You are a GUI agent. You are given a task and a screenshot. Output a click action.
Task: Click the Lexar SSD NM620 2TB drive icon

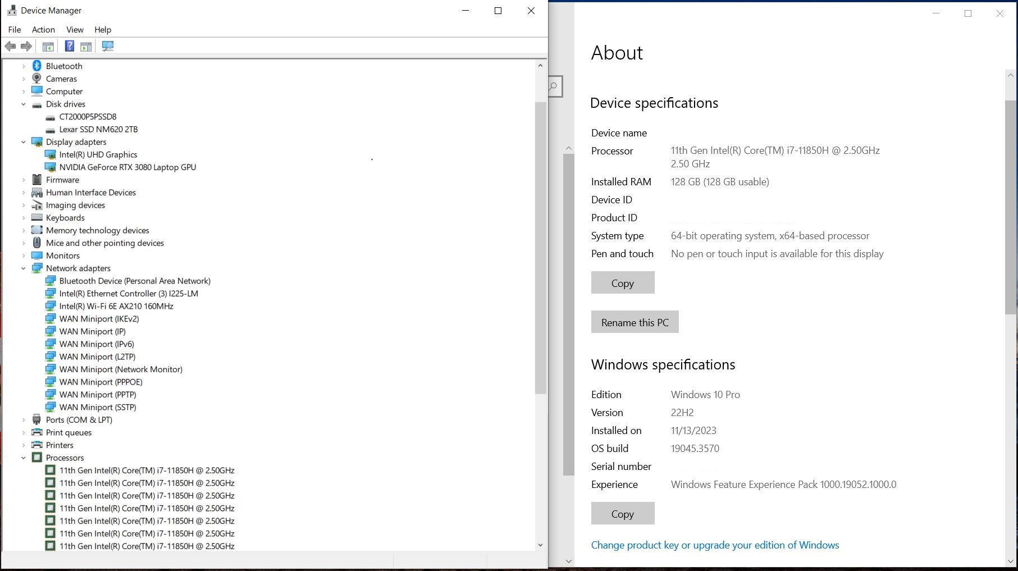click(x=51, y=130)
